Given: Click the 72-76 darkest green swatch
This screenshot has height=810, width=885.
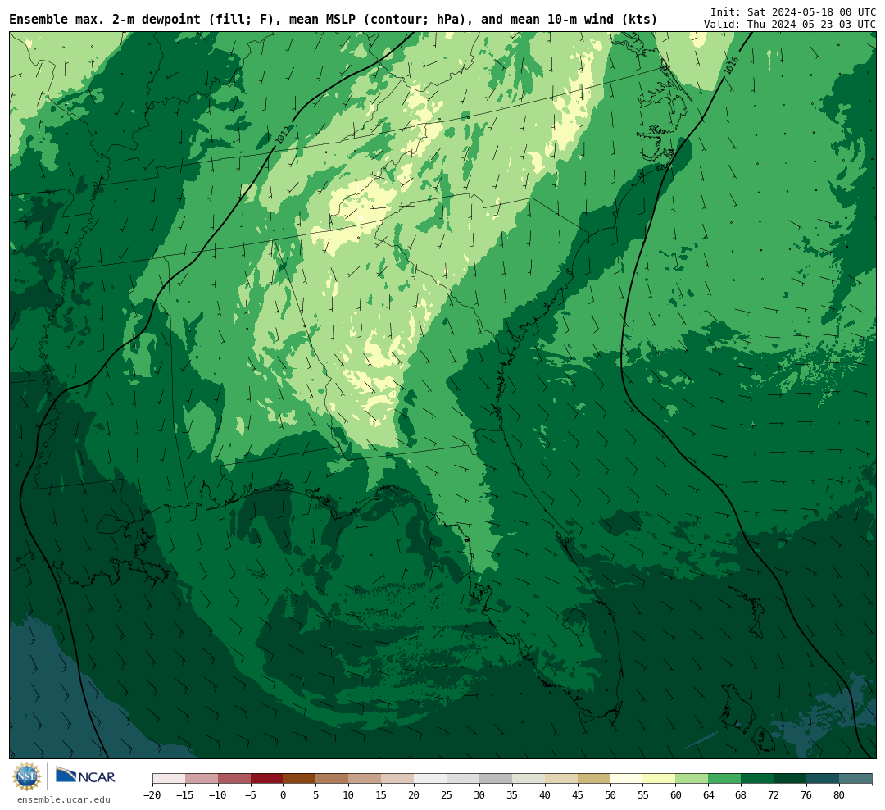Looking at the screenshot, I should coord(790,778).
